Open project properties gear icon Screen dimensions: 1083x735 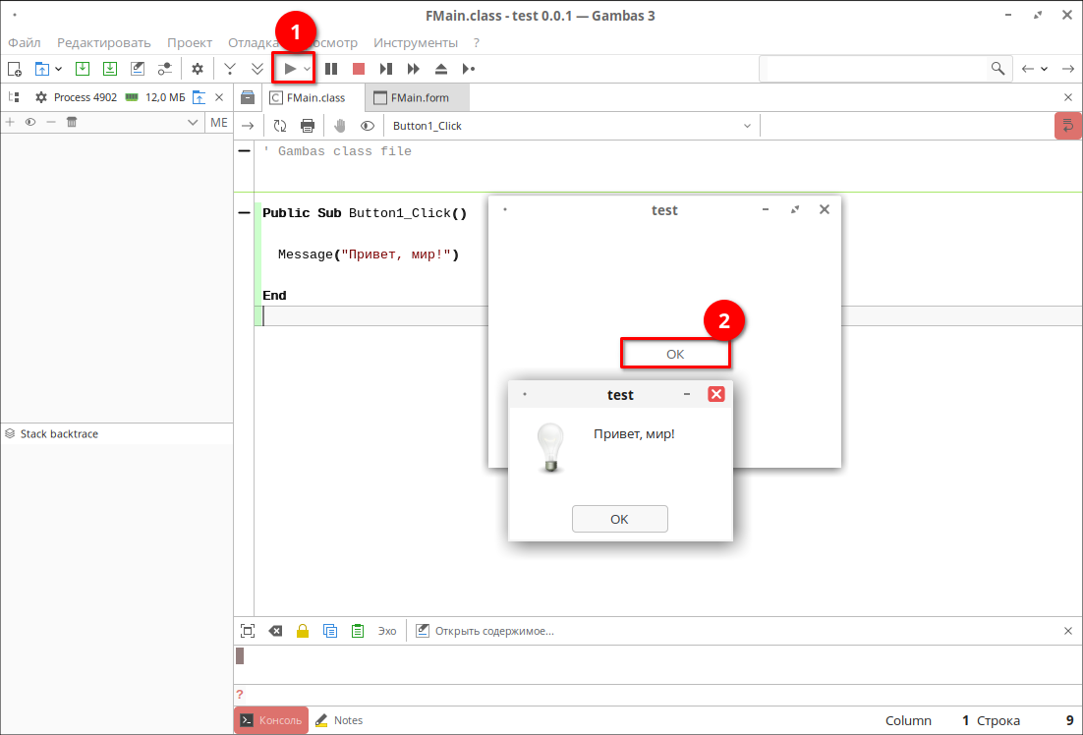(x=198, y=69)
